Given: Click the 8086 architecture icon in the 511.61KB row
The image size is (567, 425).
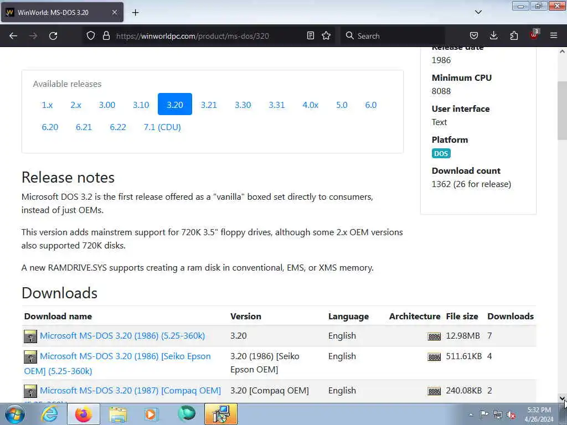Looking at the screenshot, I should [434, 357].
